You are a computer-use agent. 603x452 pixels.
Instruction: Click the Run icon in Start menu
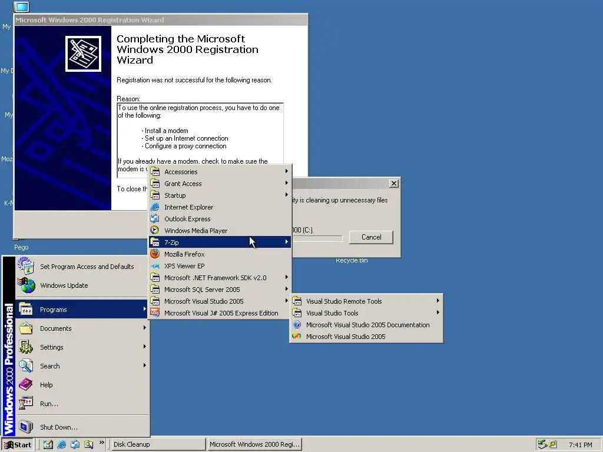pos(26,404)
